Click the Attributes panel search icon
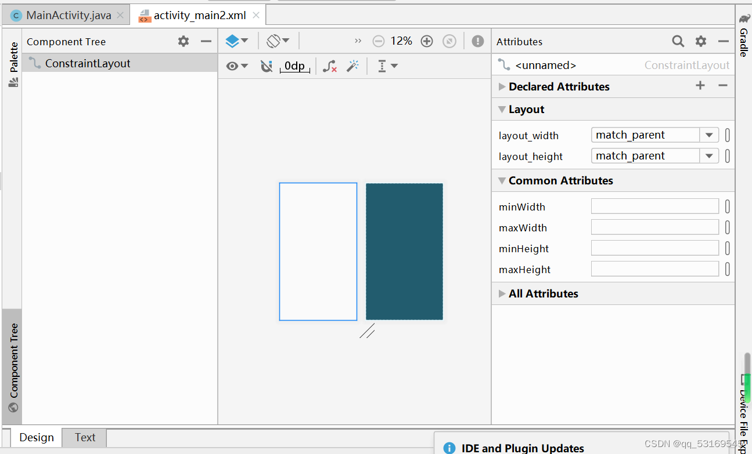The width and height of the screenshot is (752, 454). coord(678,41)
